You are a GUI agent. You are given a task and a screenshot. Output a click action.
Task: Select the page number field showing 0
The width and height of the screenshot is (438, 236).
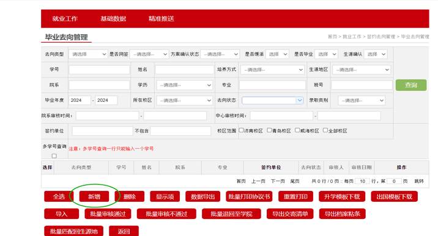click(394, 181)
